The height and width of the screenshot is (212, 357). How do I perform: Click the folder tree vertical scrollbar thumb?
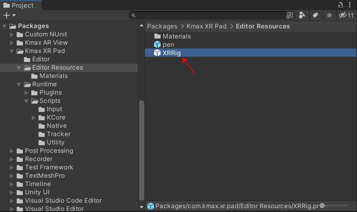click(x=142, y=150)
